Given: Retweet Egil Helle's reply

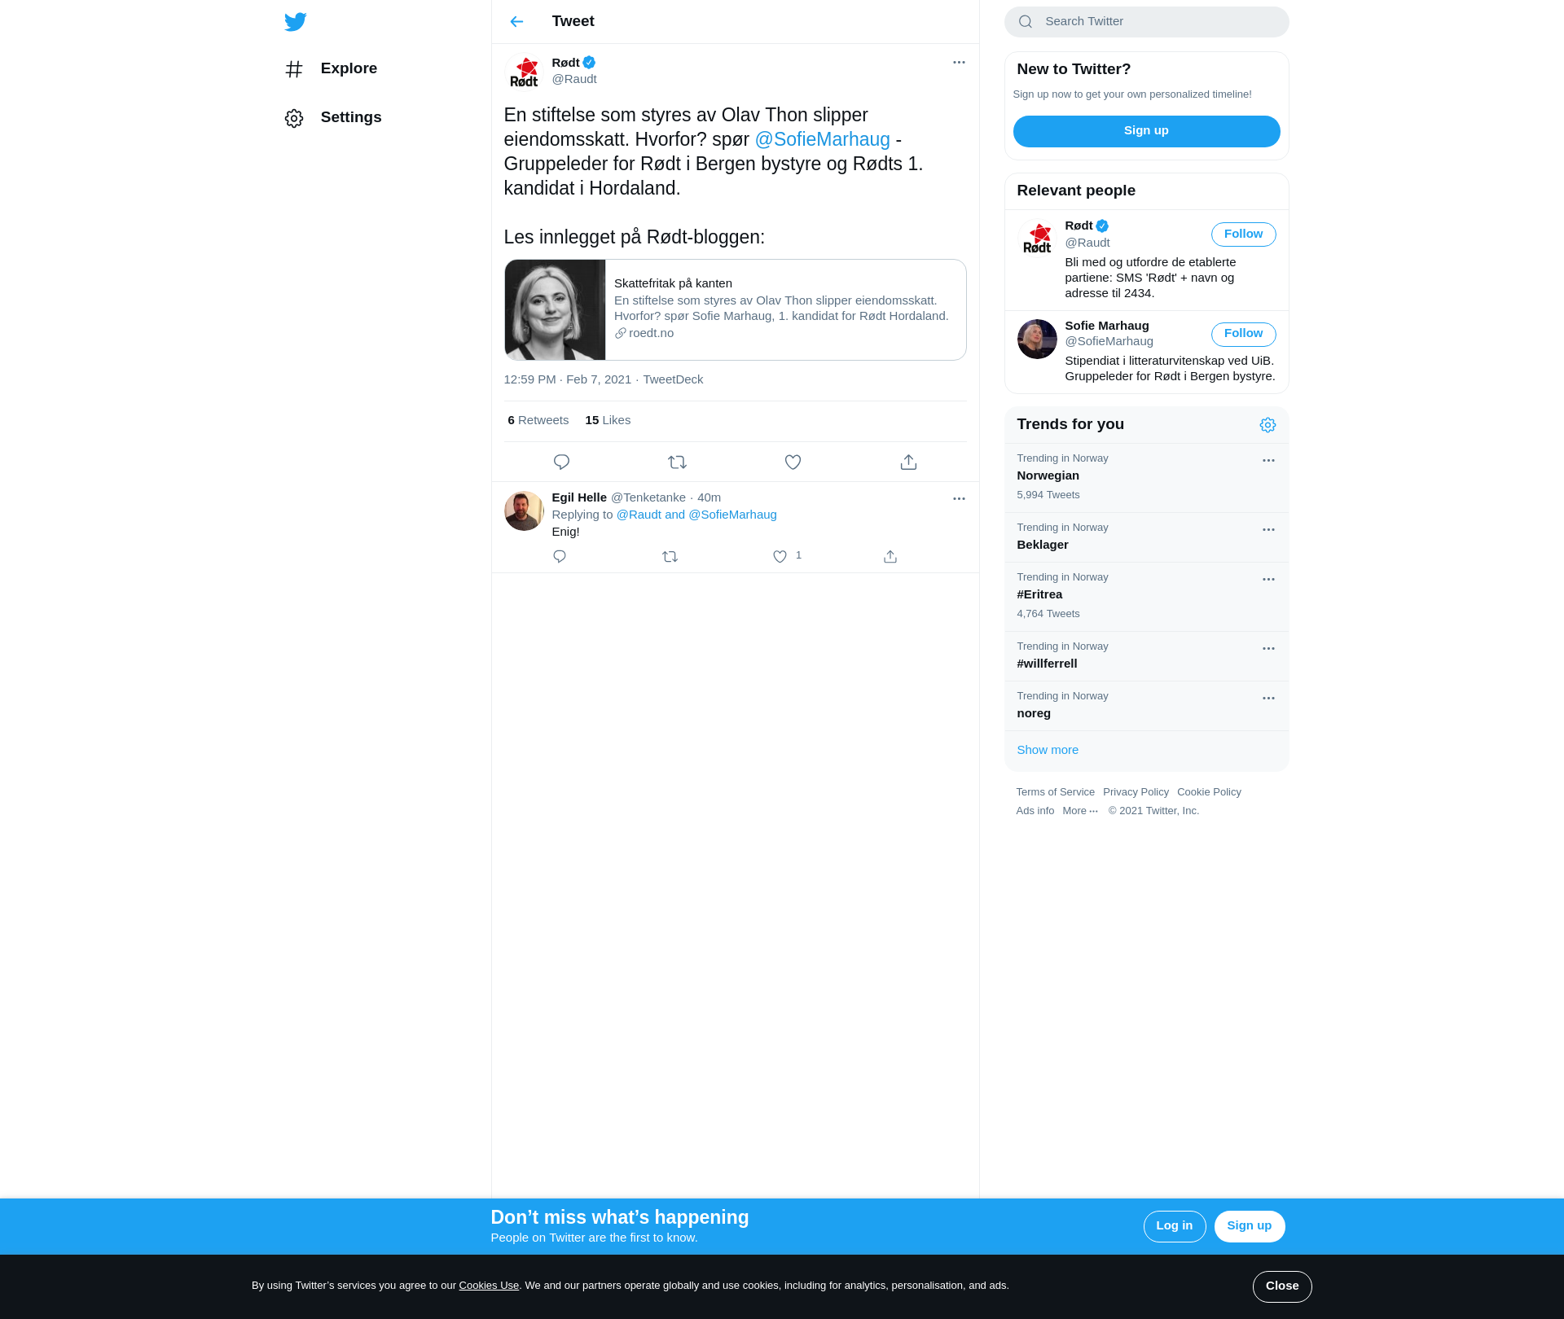Looking at the screenshot, I should coord(670,557).
